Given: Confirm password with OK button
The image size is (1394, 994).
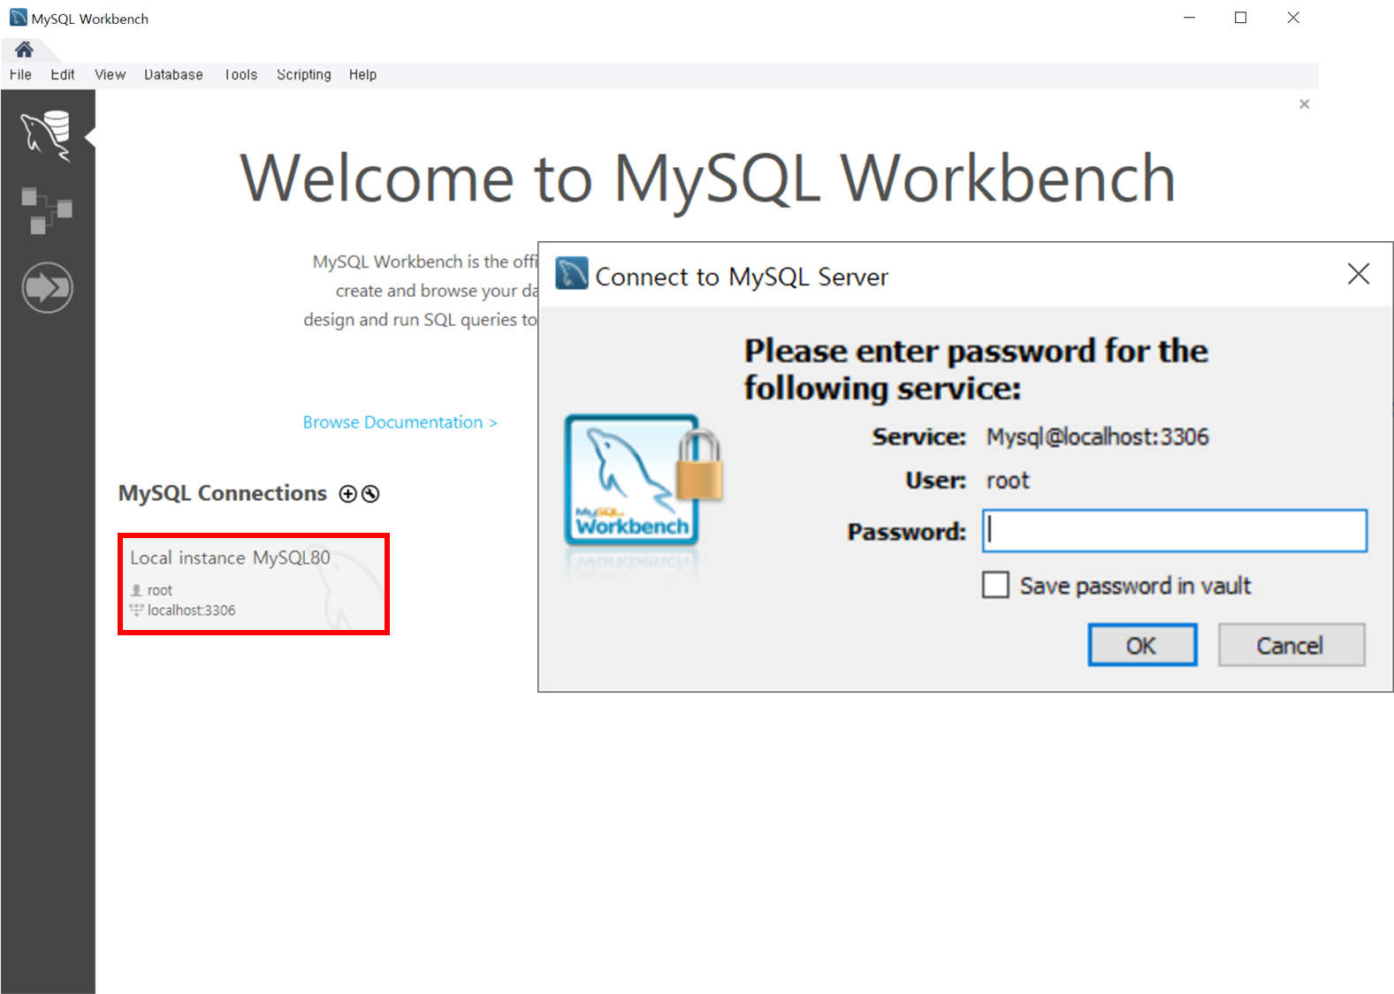Looking at the screenshot, I should click(1142, 645).
